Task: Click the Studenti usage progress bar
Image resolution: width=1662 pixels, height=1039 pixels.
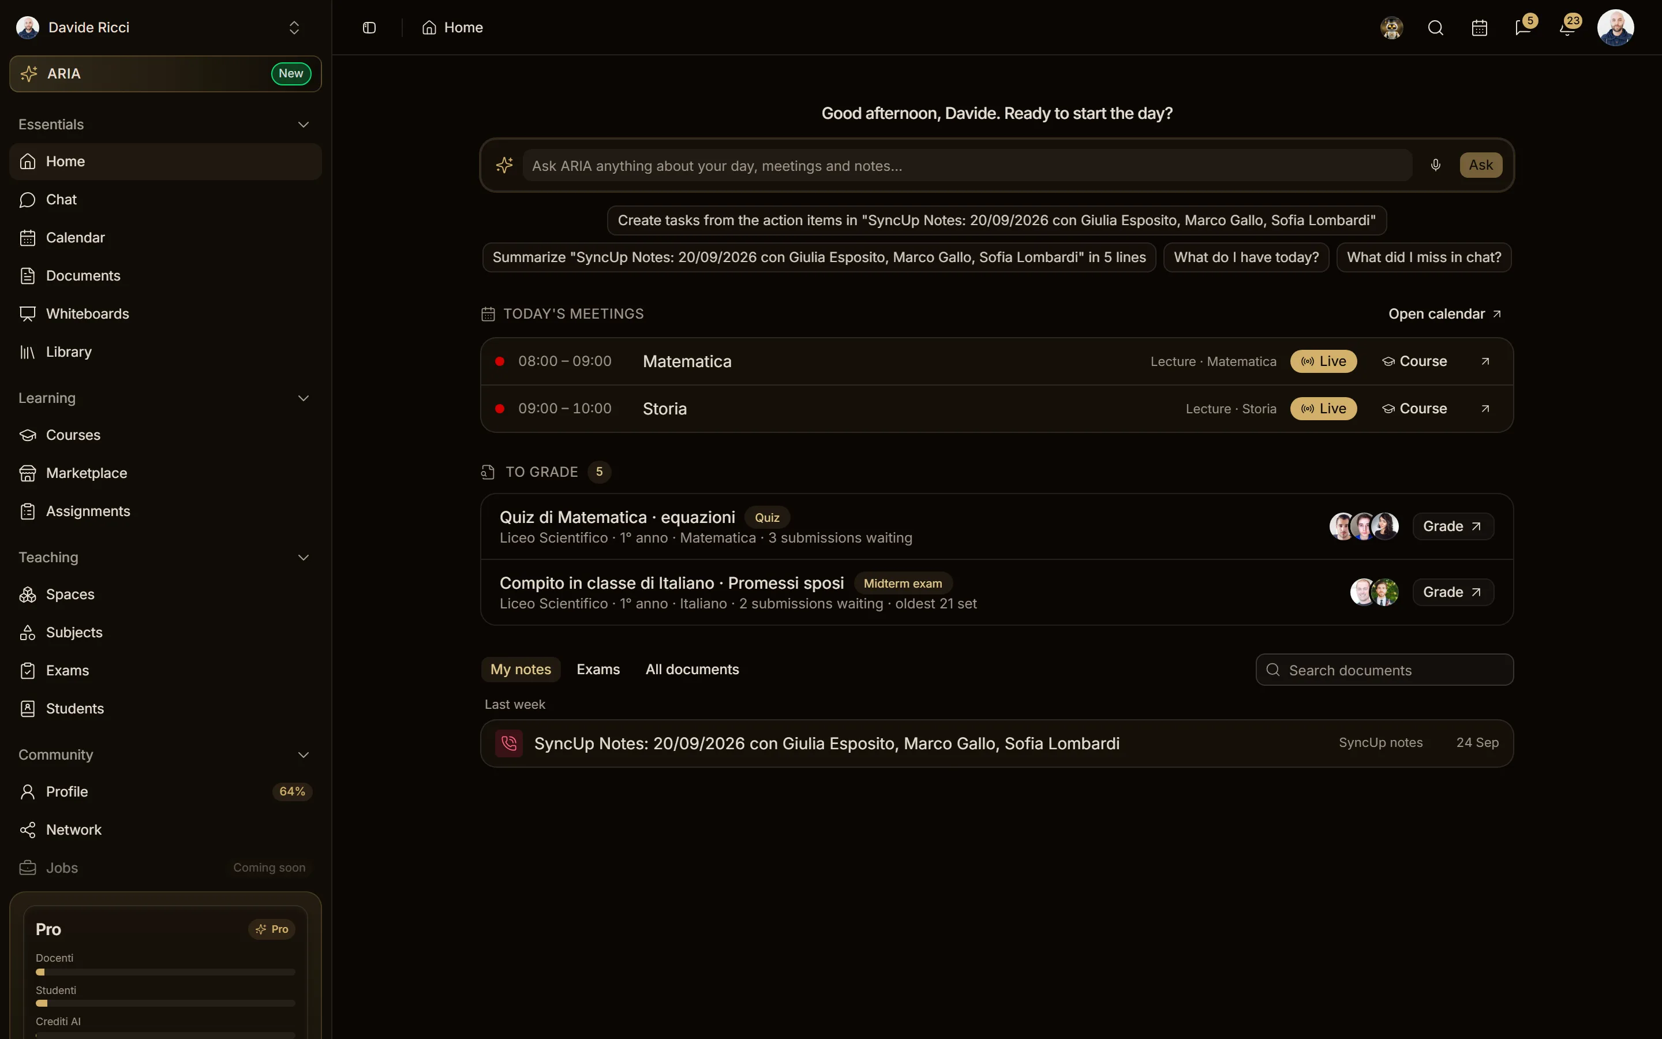Action: pos(166,1003)
